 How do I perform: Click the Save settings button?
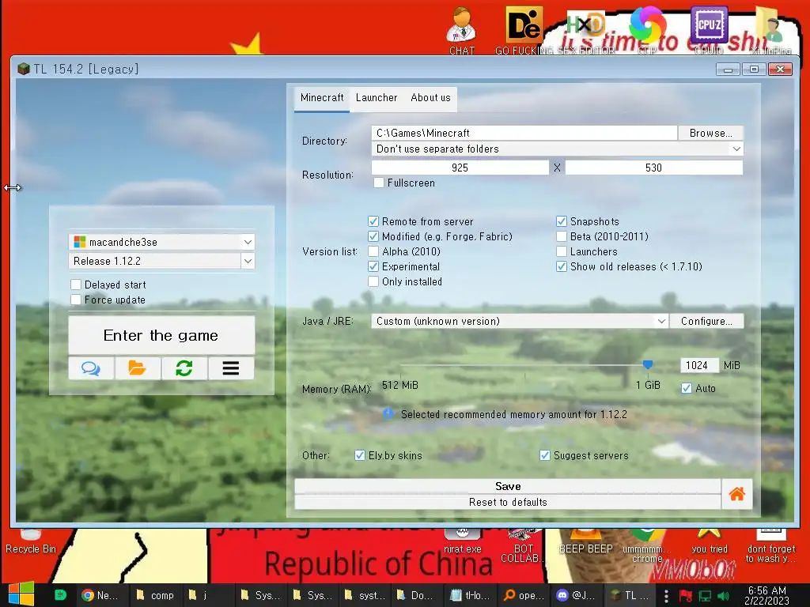point(508,486)
